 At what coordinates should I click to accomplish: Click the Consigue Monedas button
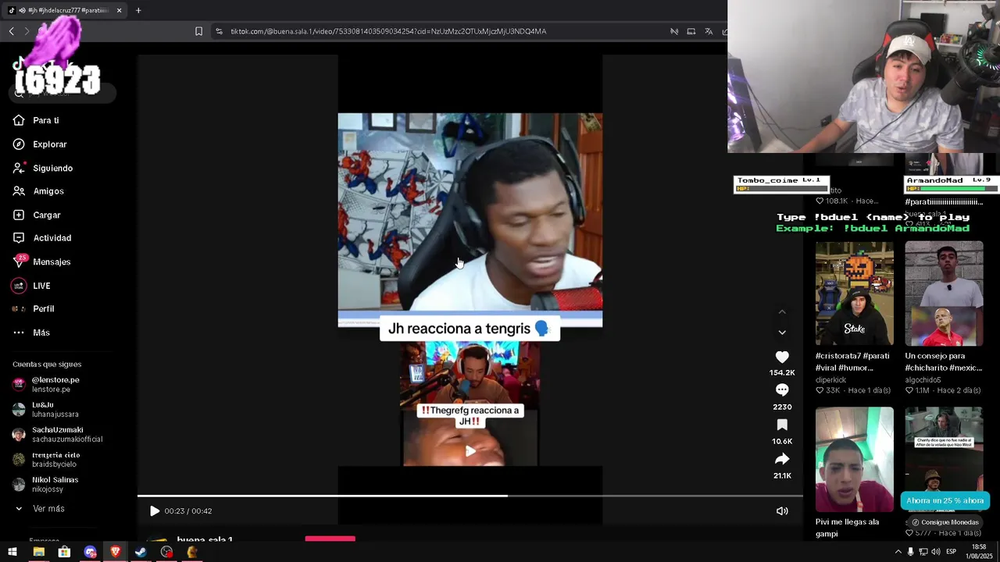coord(945,522)
